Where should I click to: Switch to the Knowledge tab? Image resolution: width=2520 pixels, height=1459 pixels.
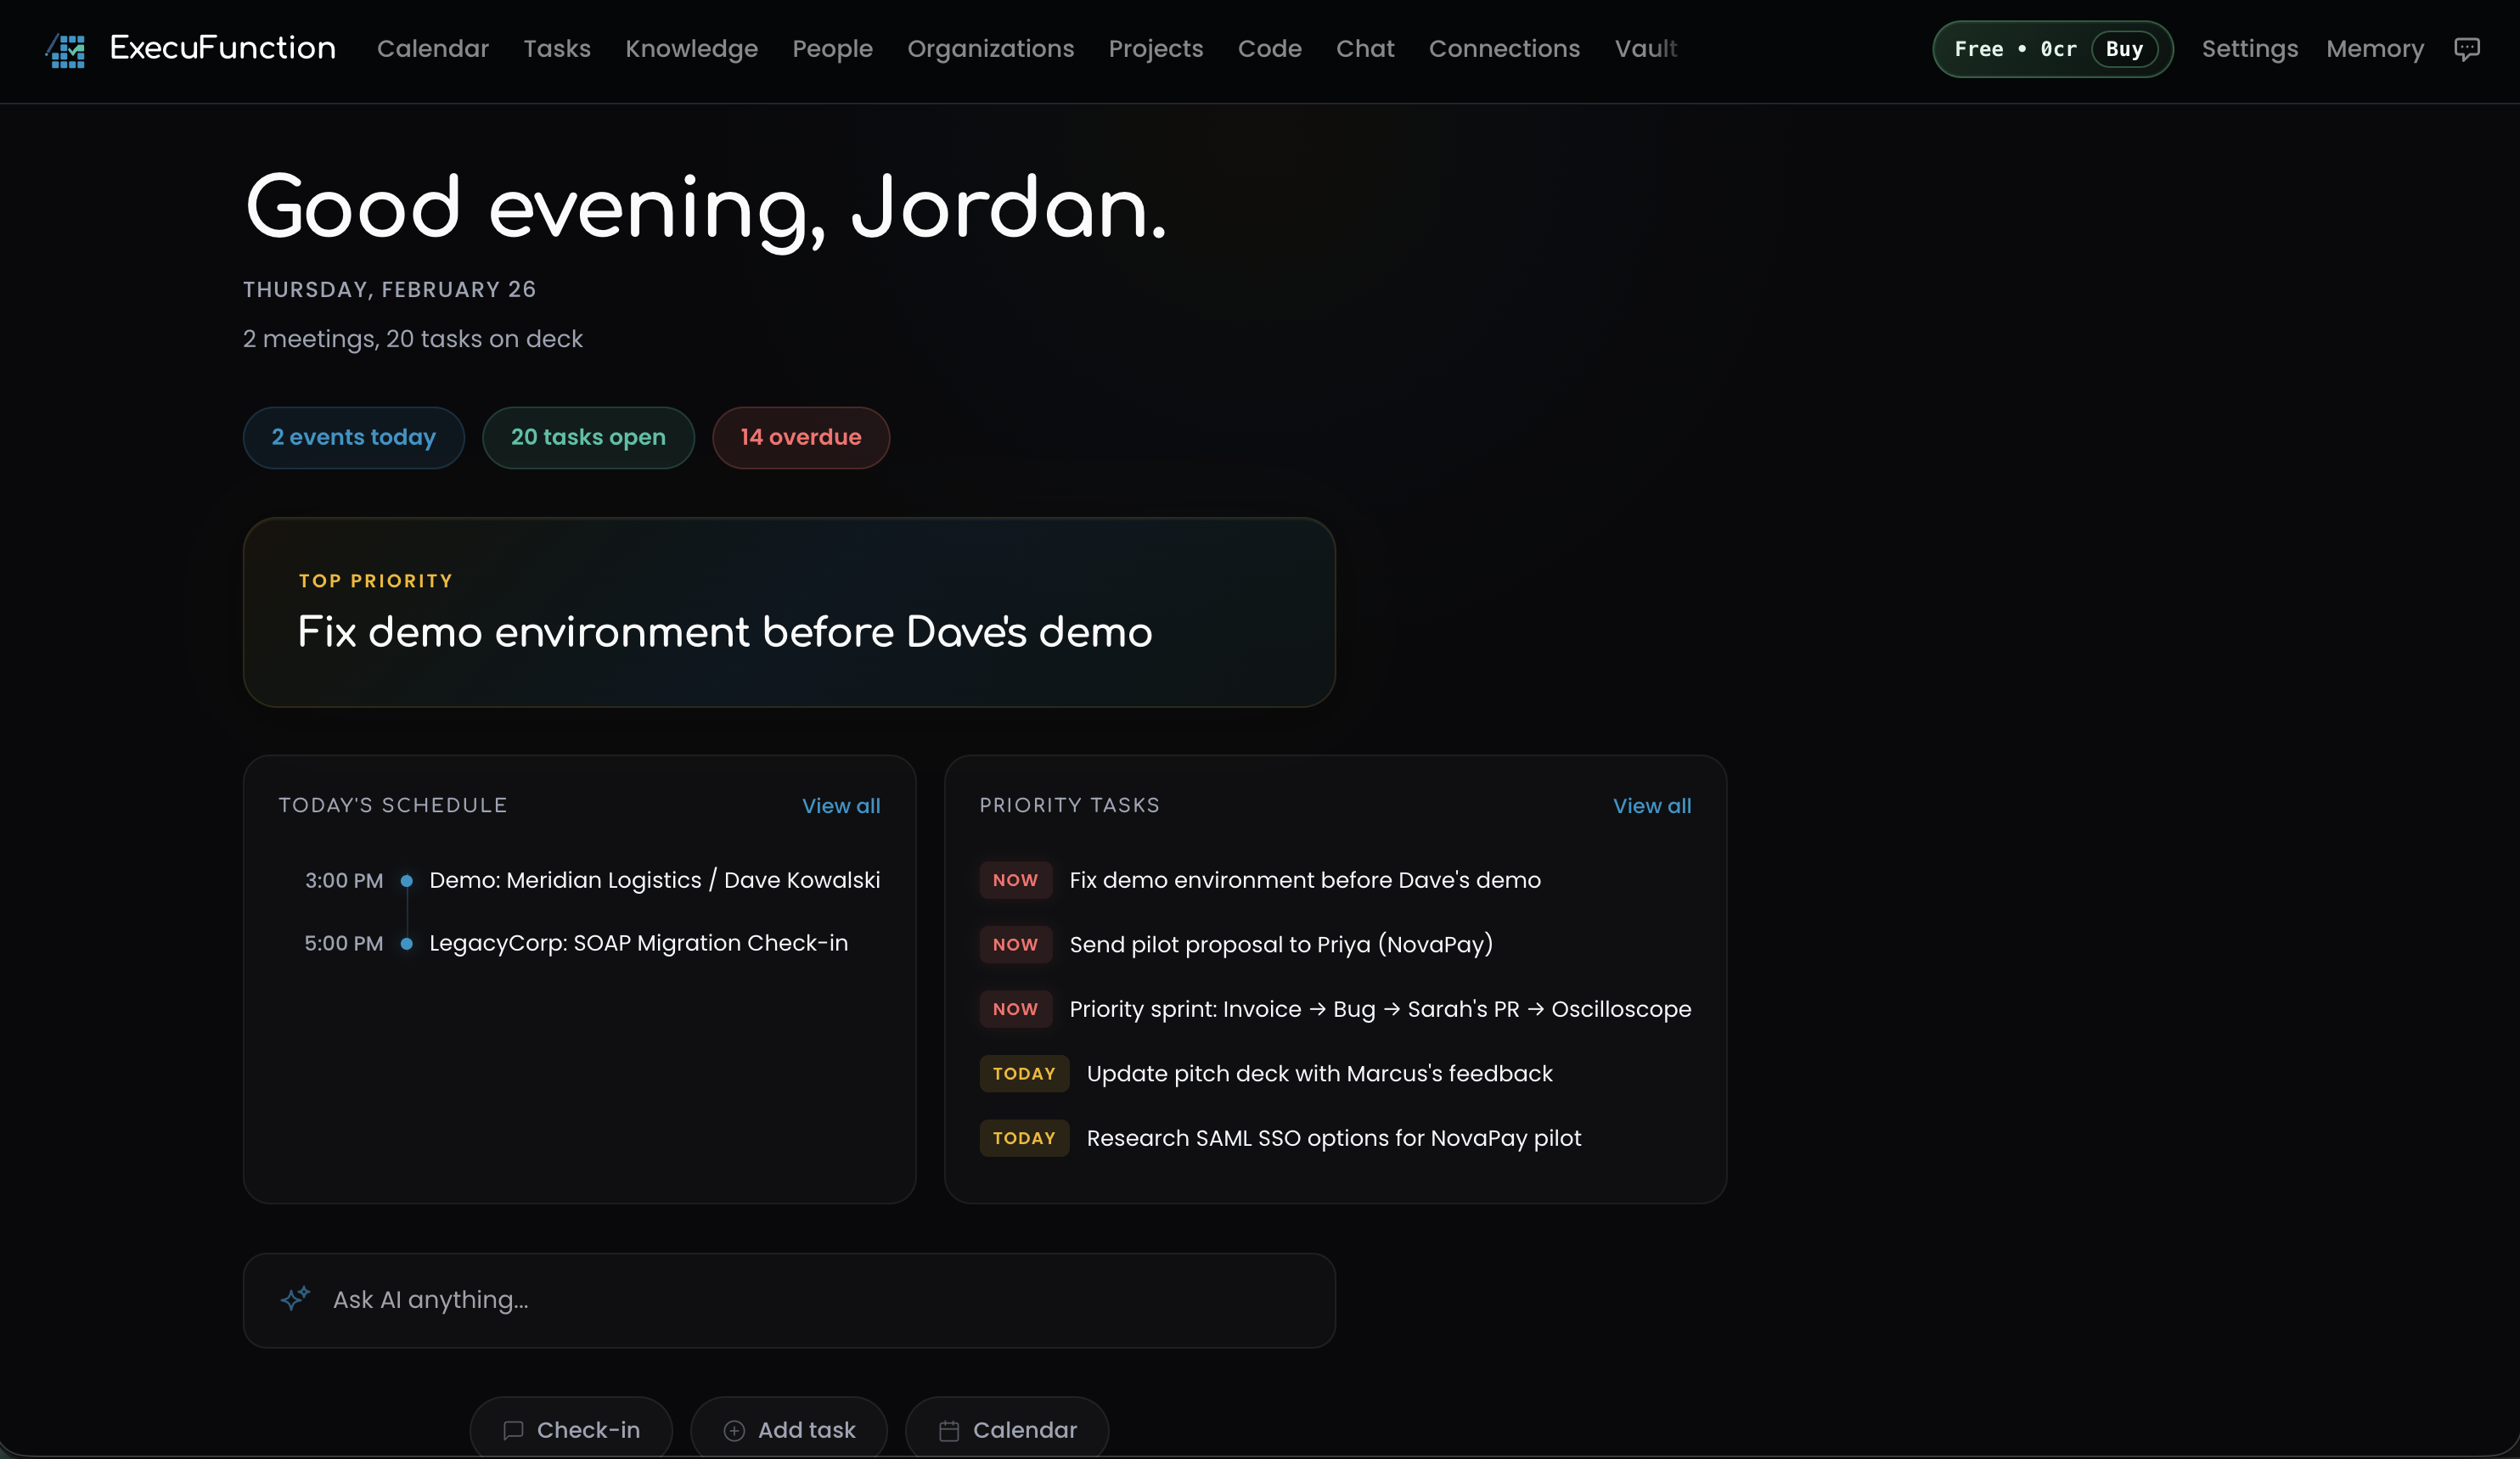pyautogui.click(x=691, y=49)
